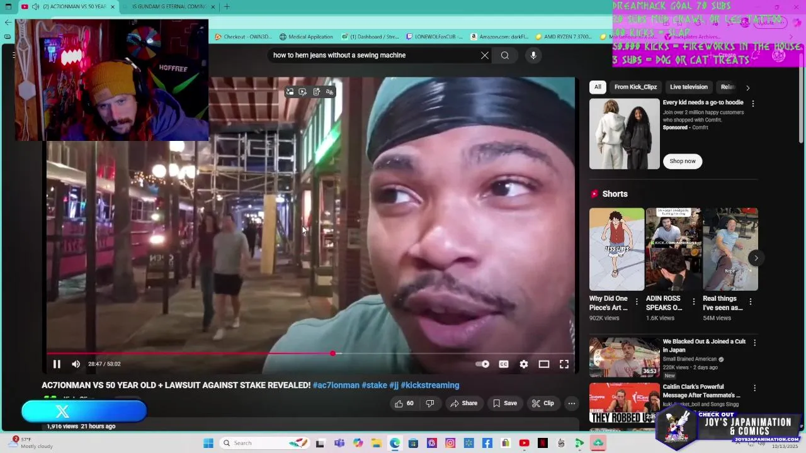Click the Share button below the video
Image resolution: width=806 pixels, height=453 pixels.
[463, 403]
